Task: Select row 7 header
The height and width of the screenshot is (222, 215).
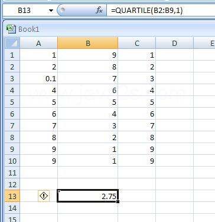Action: (x=12, y=125)
